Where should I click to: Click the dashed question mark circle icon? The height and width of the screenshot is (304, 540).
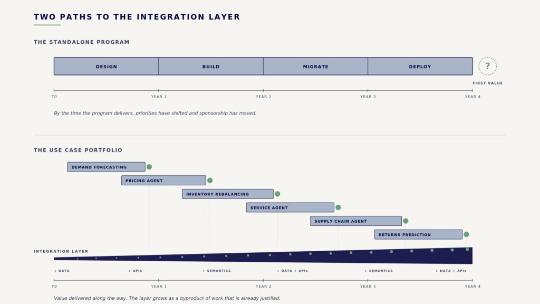coord(487,66)
